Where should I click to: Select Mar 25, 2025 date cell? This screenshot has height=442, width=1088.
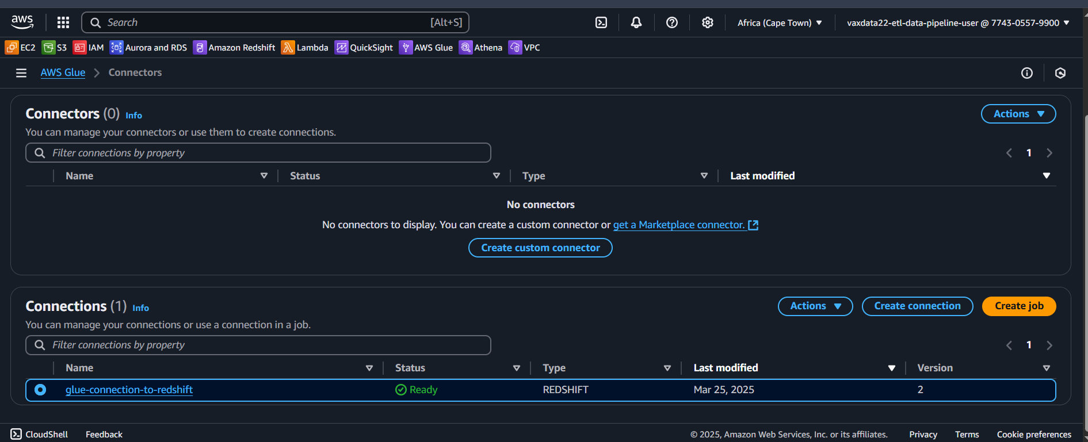point(724,390)
